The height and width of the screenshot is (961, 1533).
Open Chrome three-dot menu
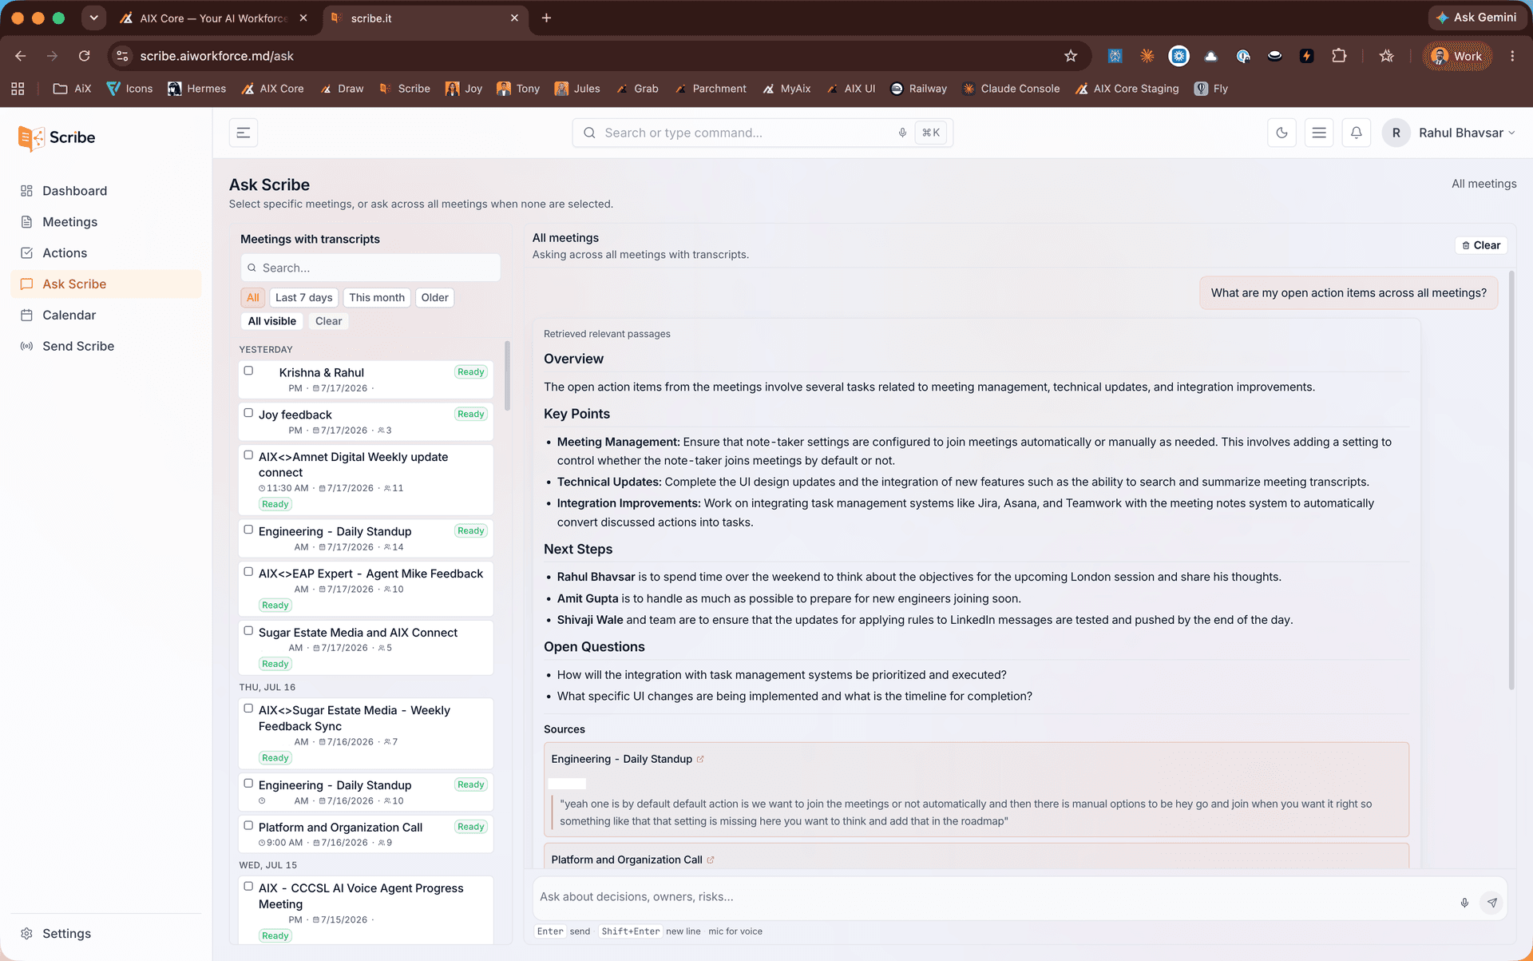point(1512,56)
